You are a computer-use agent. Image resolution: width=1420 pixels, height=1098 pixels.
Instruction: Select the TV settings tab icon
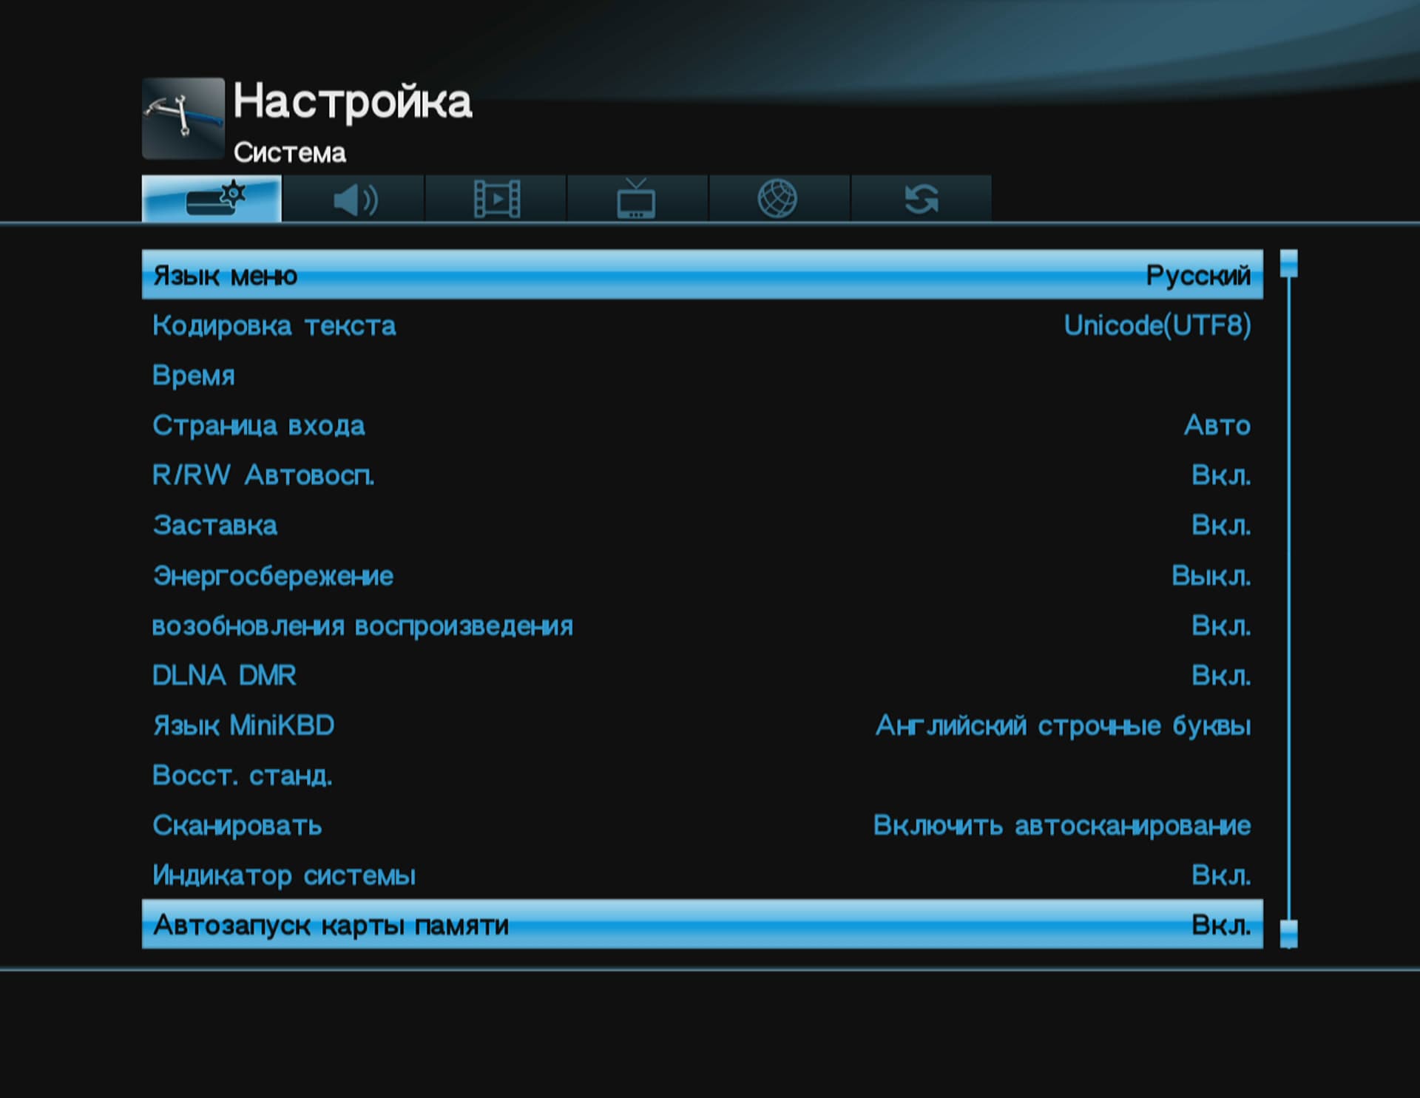point(636,199)
